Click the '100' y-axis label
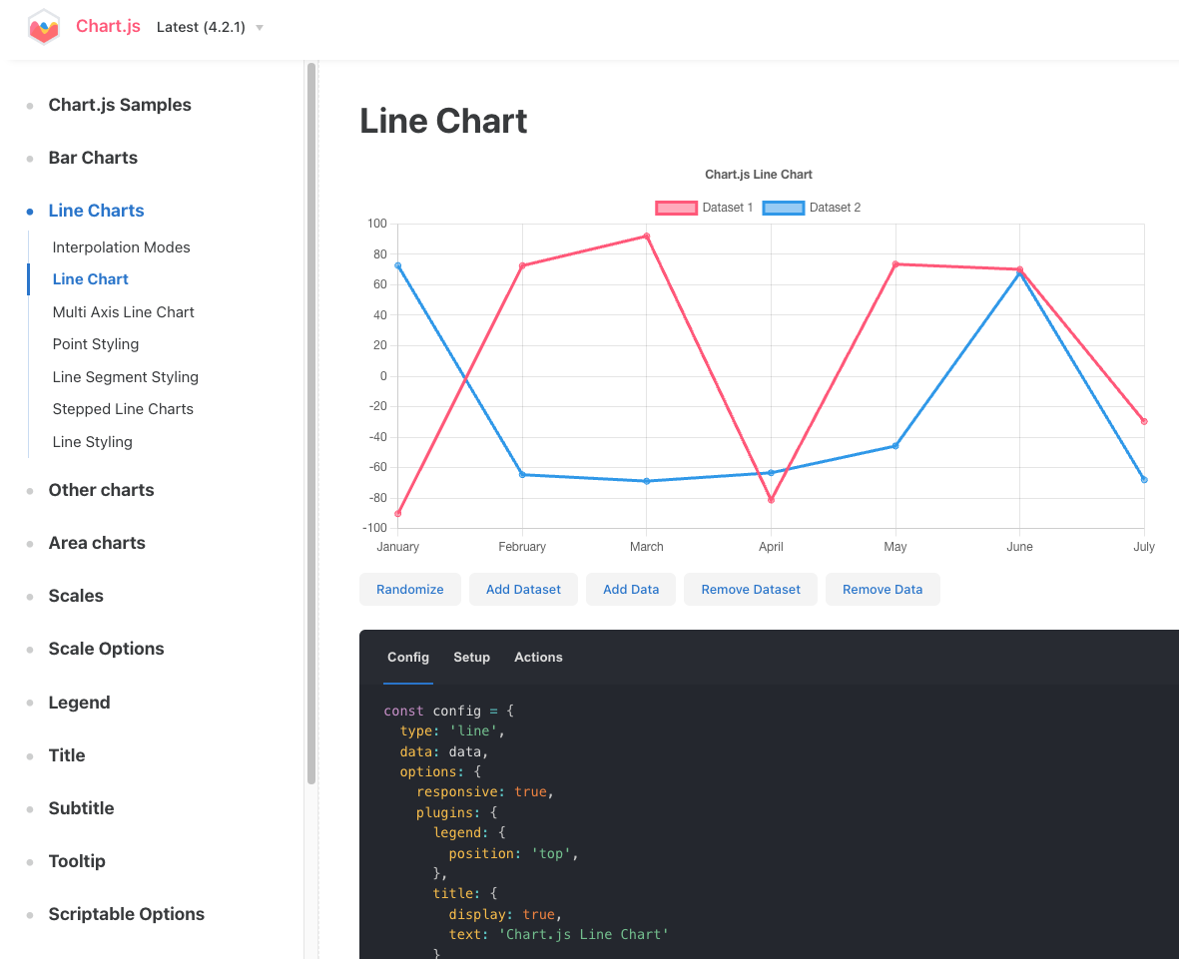 pos(377,224)
